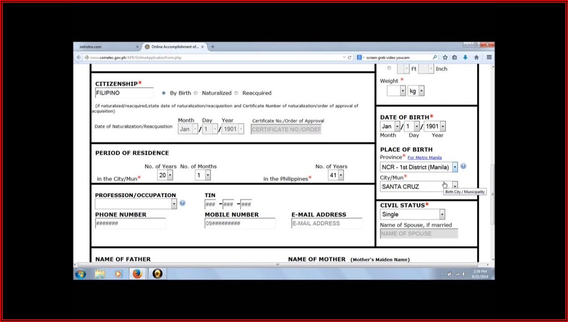This screenshot has height=322, width=568.
Task: Click the For Metro Manila link
Action: pos(424,157)
